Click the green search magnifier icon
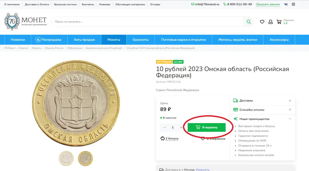Viewport: 309px width, 171px height. 248,22
